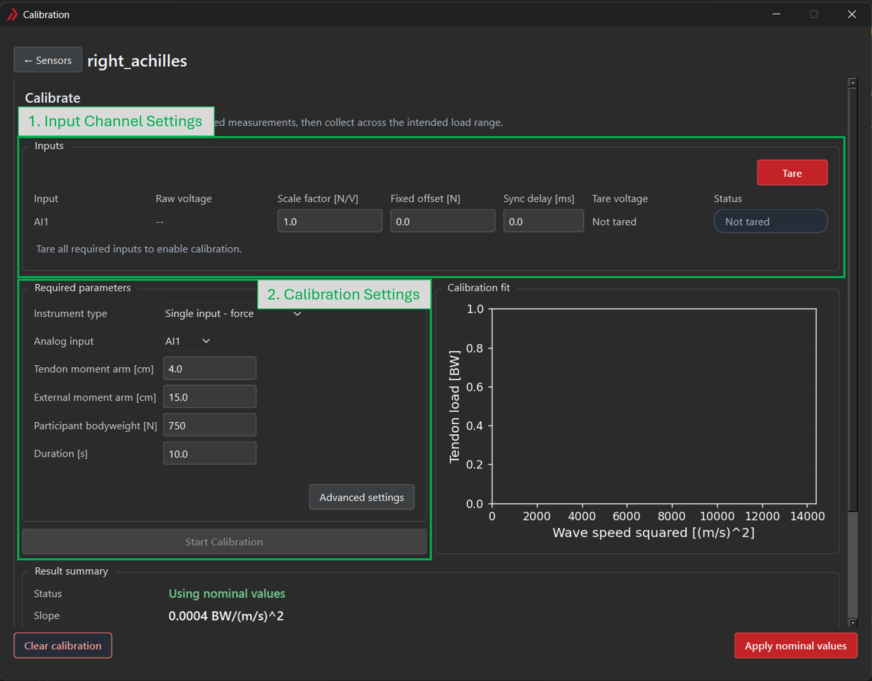The width and height of the screenshot is (872, 681).
Task: Click Apply nominal values button
Action: 795,645
